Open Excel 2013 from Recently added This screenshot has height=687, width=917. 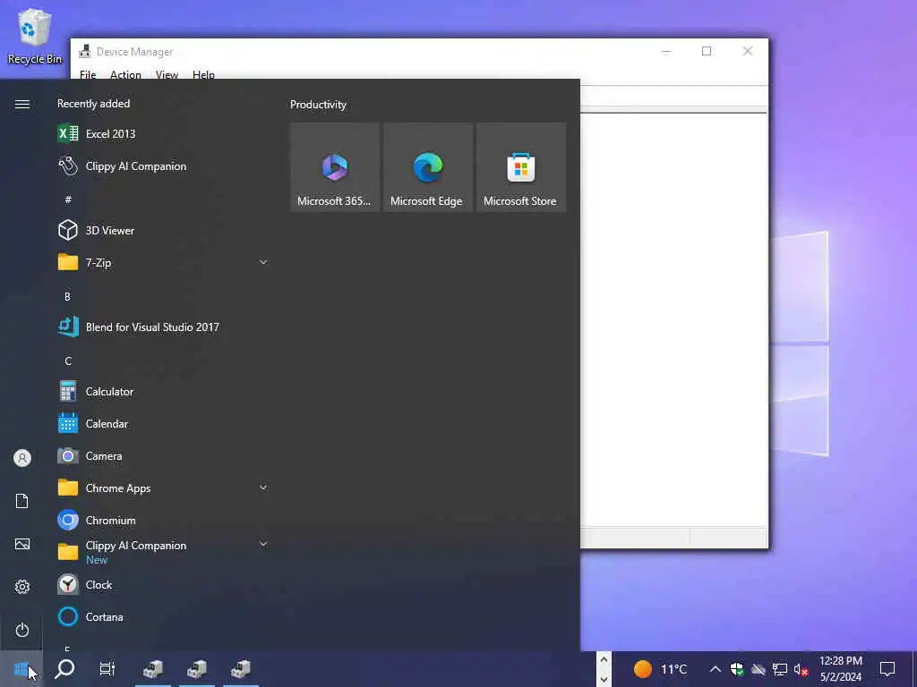pyautogui.click(x=163, y=134)
